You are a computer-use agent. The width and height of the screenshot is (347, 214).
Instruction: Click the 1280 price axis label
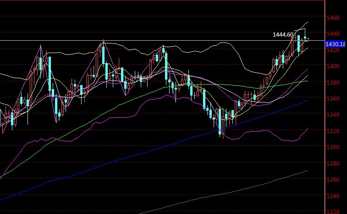pos(333,163)
